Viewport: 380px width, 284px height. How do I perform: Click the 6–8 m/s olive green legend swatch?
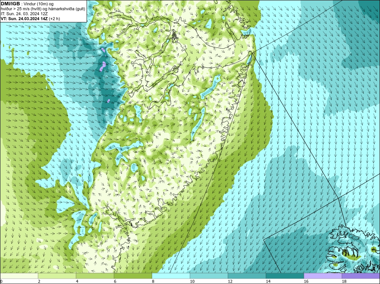[133, 276]
